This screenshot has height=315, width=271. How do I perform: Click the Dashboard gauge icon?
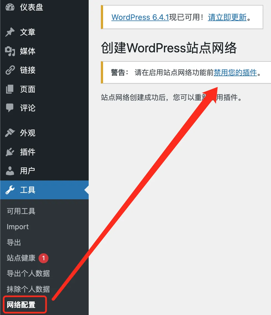point(10,7)
